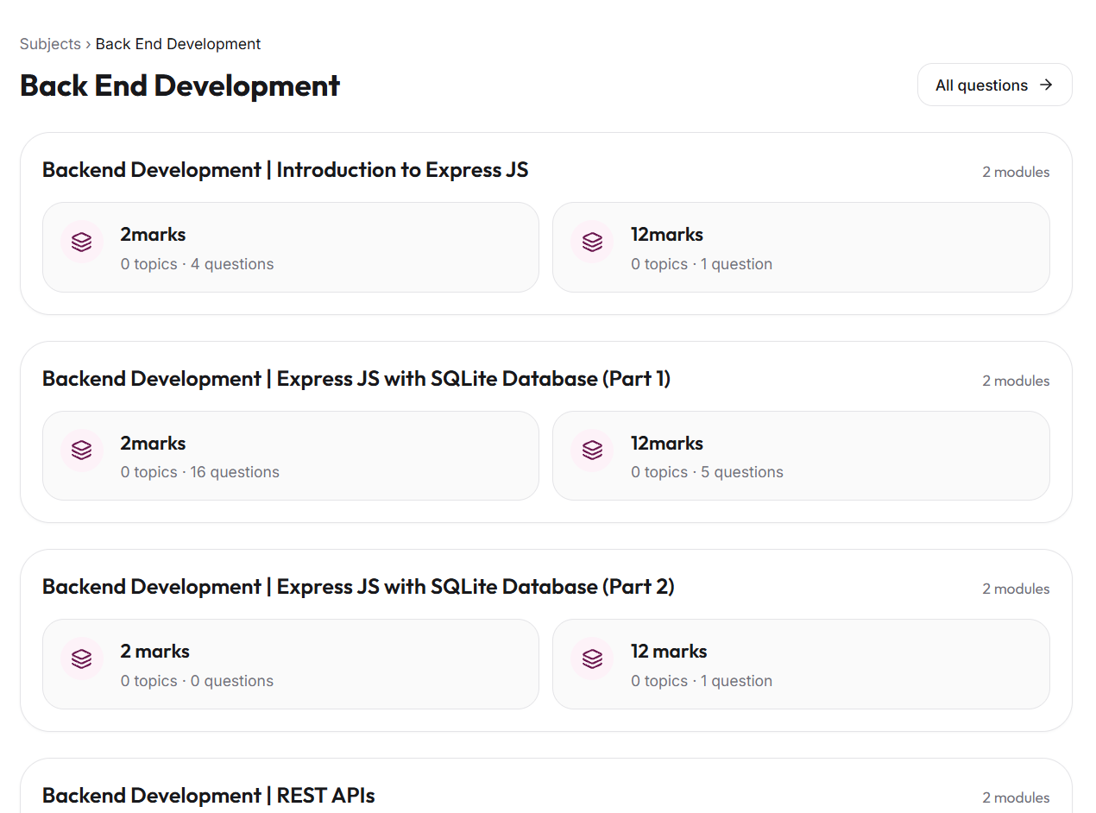Open All questions page

click(994, 85)
